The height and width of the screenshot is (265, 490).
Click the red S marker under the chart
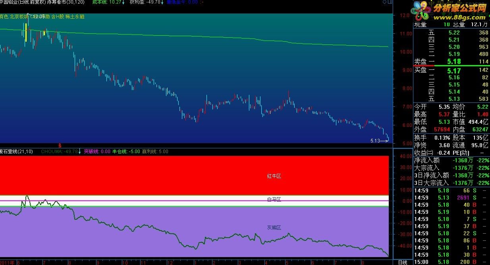tap(60, 145)
